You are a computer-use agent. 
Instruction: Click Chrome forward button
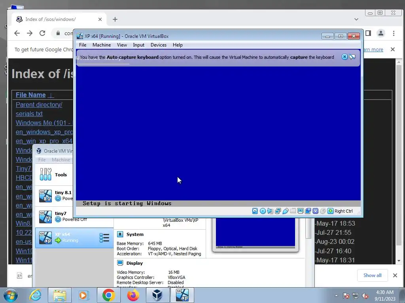30,33
